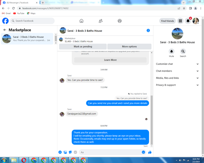
Task: Click the taskbar volume icon
Action: coord(180,160)
